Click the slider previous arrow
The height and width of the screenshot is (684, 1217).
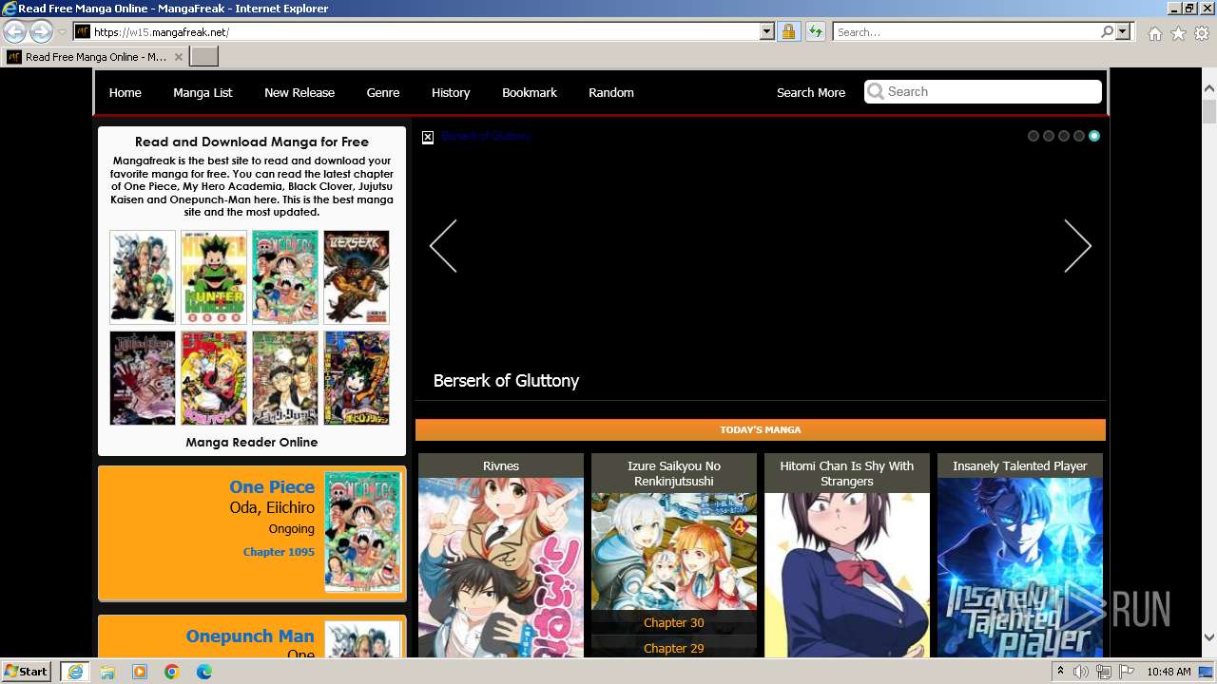pyautogui.click(x=443, y=246)
